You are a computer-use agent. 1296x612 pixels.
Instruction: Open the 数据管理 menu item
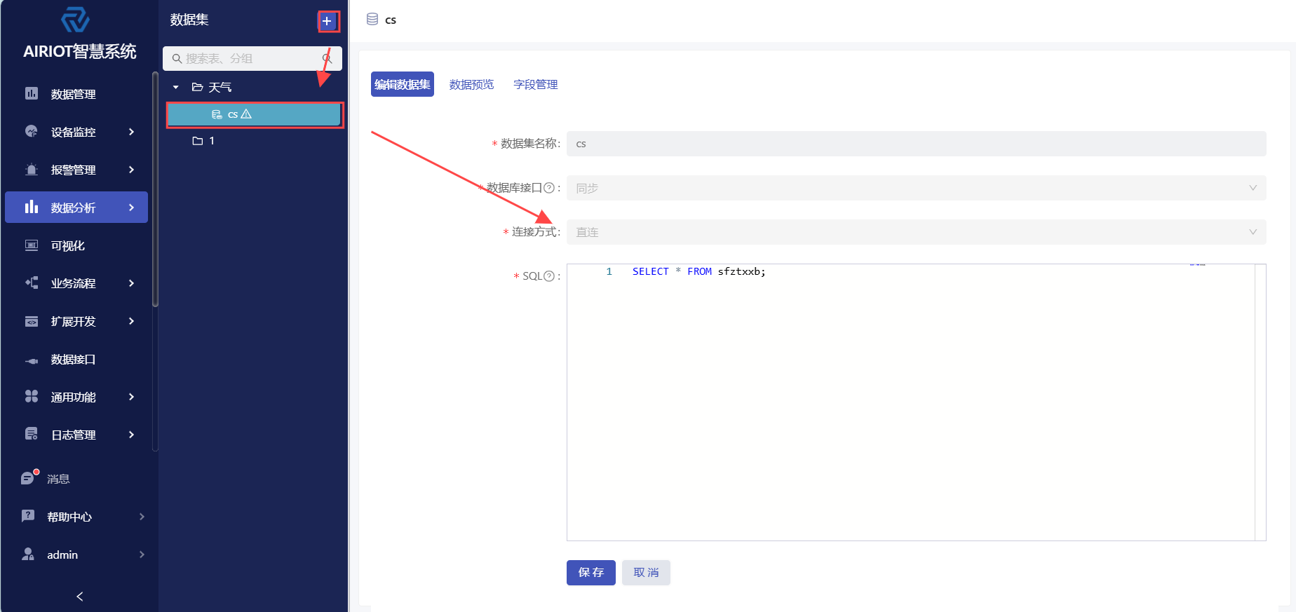pyautogui.click(x=74, y=94)
